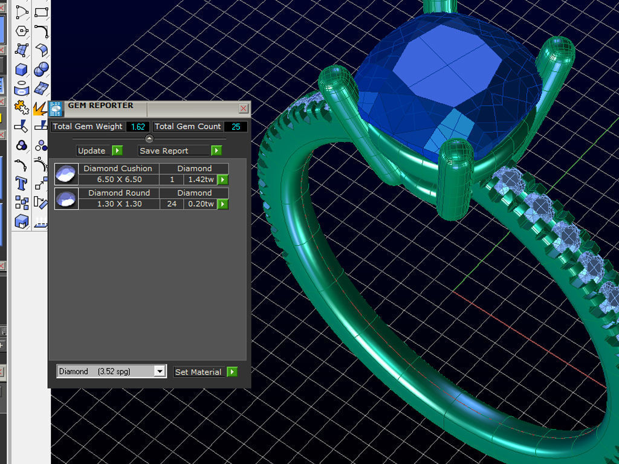Click the Total Gem Weight value 1.62

(138, 127)
